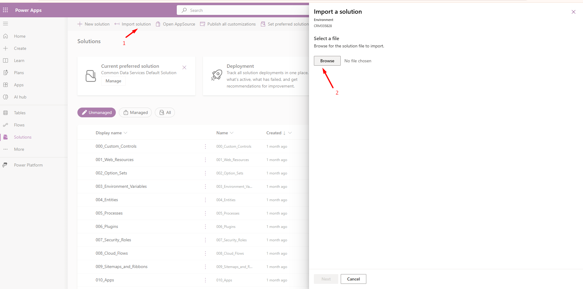
Task: Open Tables from the left navigation
Action: [20, 113]
